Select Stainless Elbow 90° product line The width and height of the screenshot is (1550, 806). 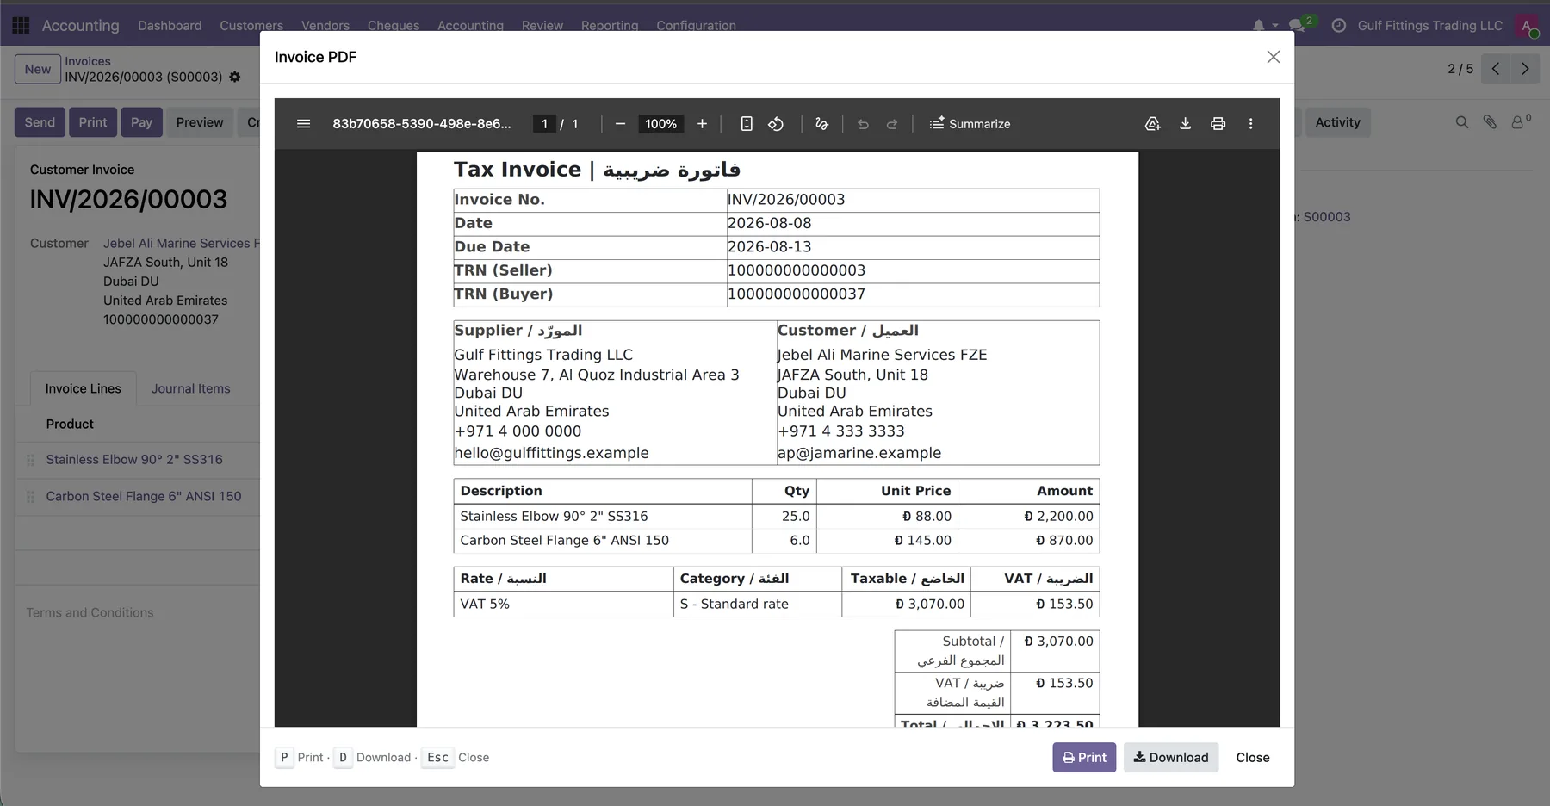pyautogui.click(x=134, y=460)
